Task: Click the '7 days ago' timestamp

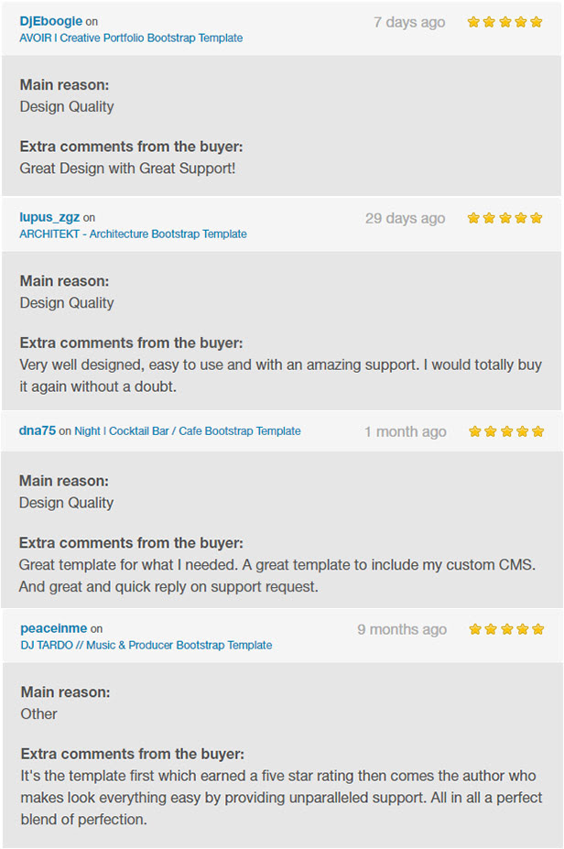Action: pos(409,22)
